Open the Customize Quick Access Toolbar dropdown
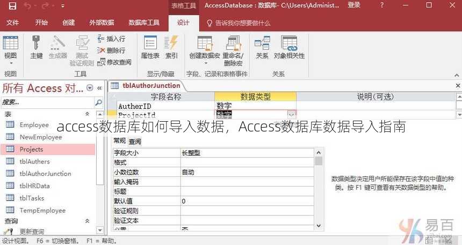Viewport: 462px width, 245px height. [x=62, y=5]
